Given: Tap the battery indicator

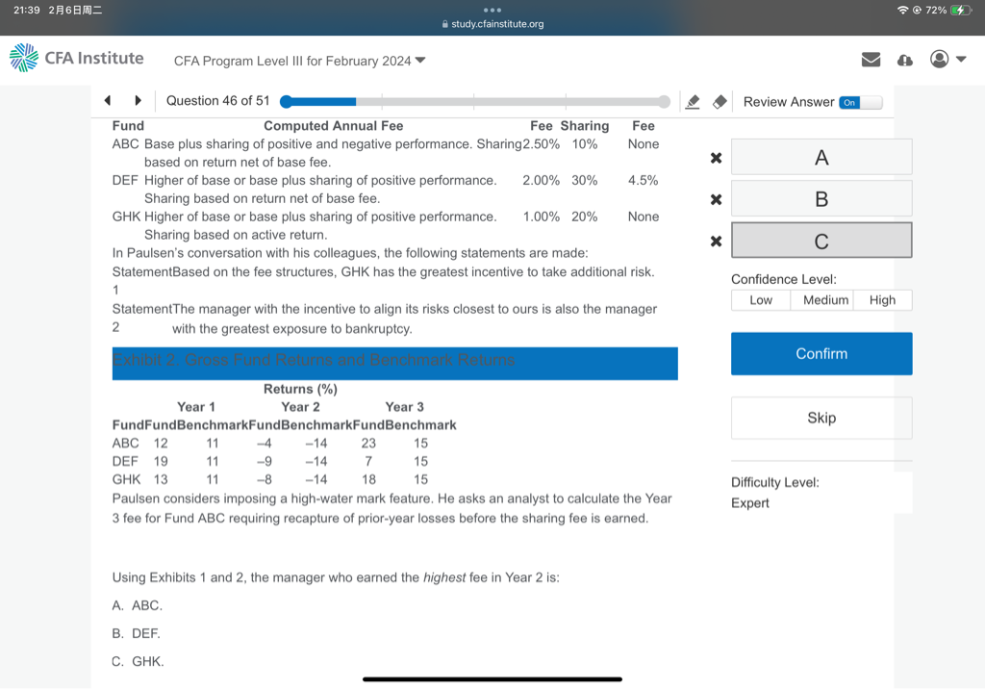Looking at the screenshot, I should (x=961, y=10).
